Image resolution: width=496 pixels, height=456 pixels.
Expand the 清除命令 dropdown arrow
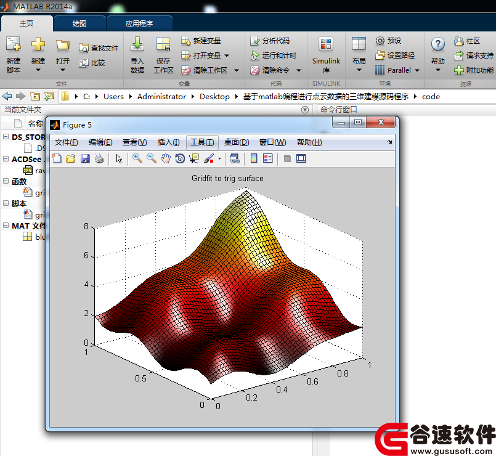(299, 70)
